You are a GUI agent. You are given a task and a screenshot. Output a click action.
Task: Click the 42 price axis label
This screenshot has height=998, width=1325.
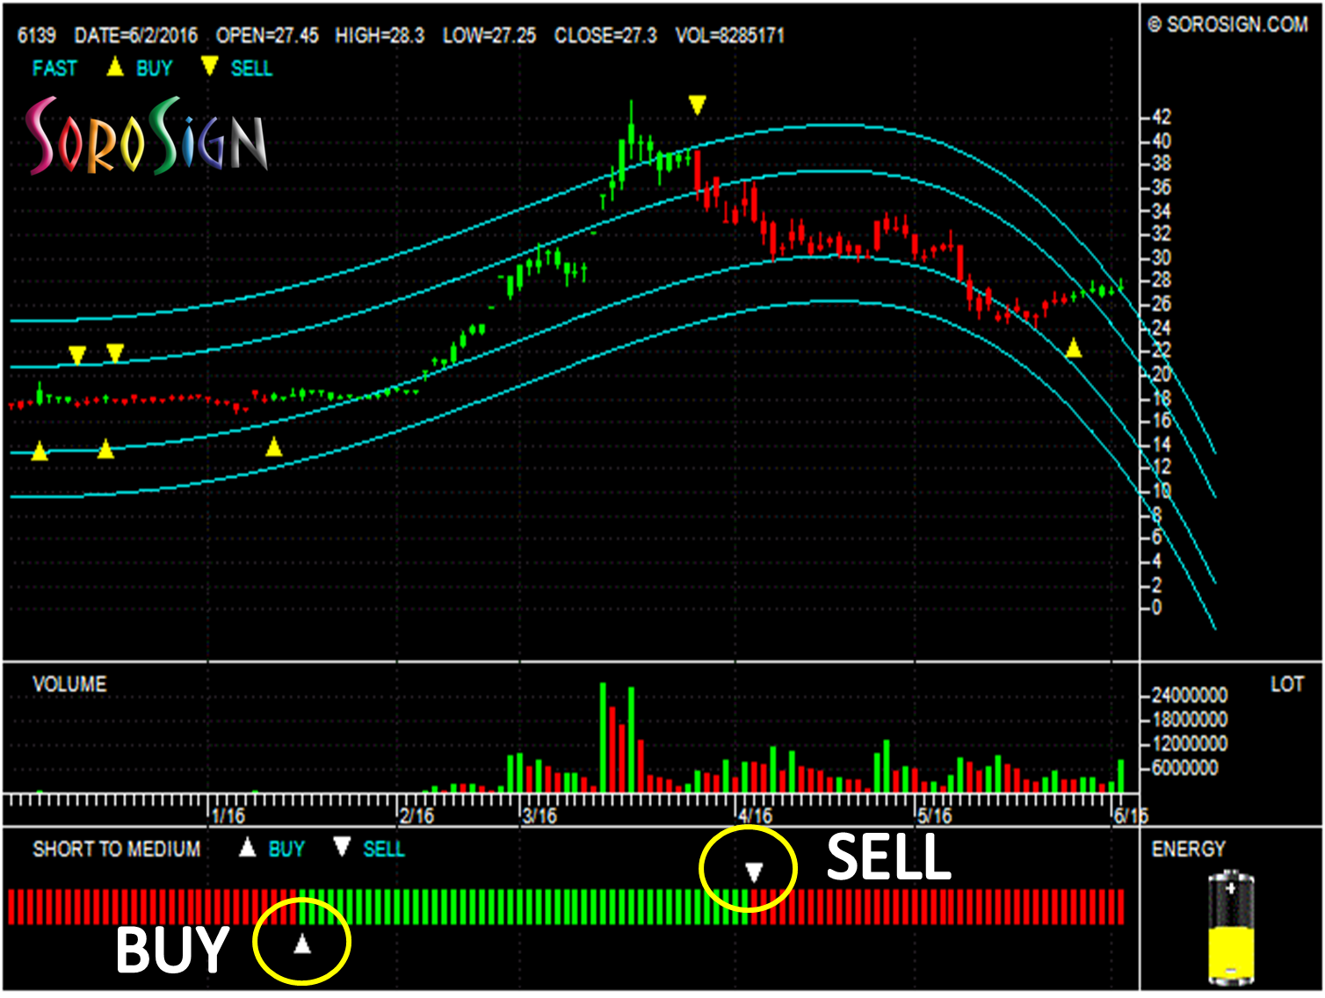[x=1161, y=117]
